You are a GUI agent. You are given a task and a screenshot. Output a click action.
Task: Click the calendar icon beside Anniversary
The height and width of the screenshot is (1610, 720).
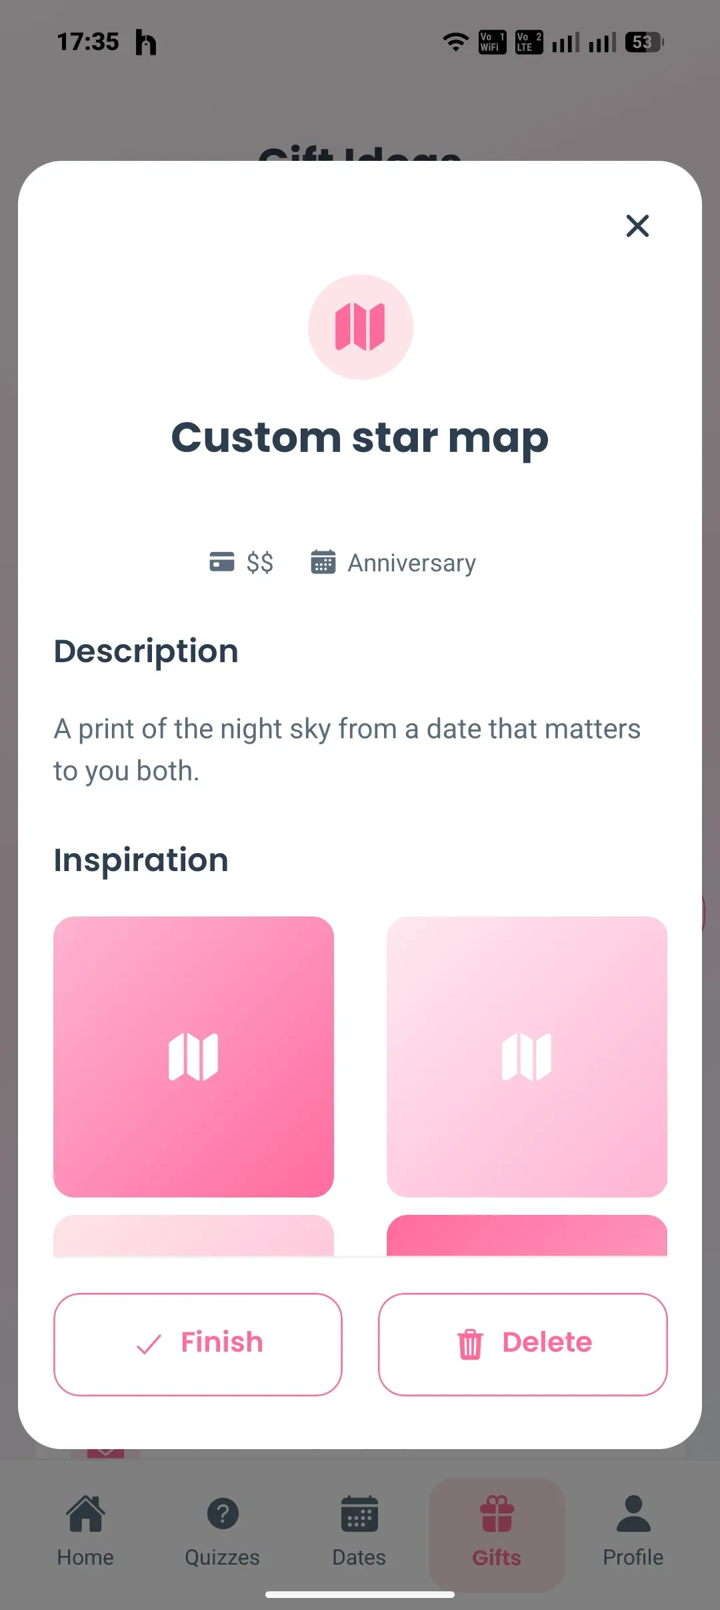pos(323,562)
